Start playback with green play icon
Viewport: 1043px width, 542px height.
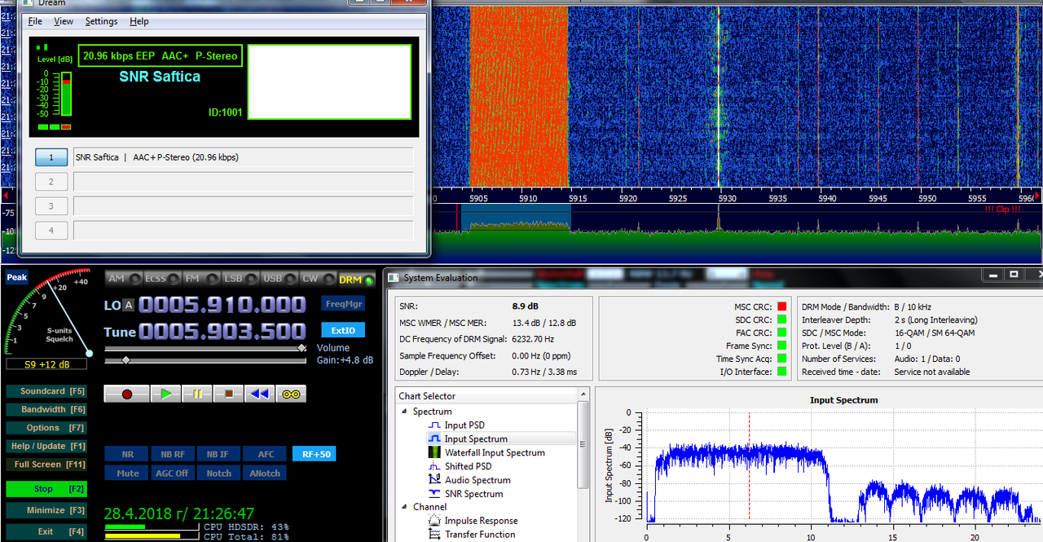166,394
